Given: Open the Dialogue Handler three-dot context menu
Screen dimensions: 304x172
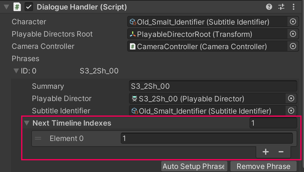Looking at the screenshot, I should 294,7.
